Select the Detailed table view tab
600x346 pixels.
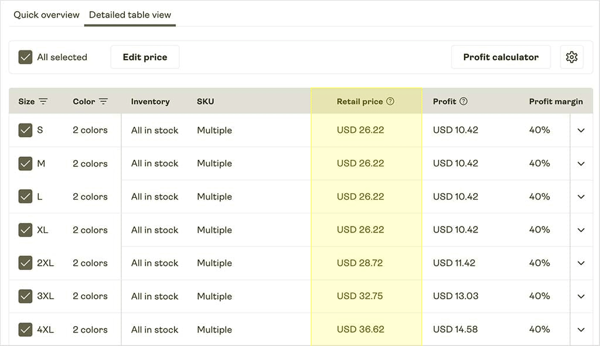tap(130, 15)
